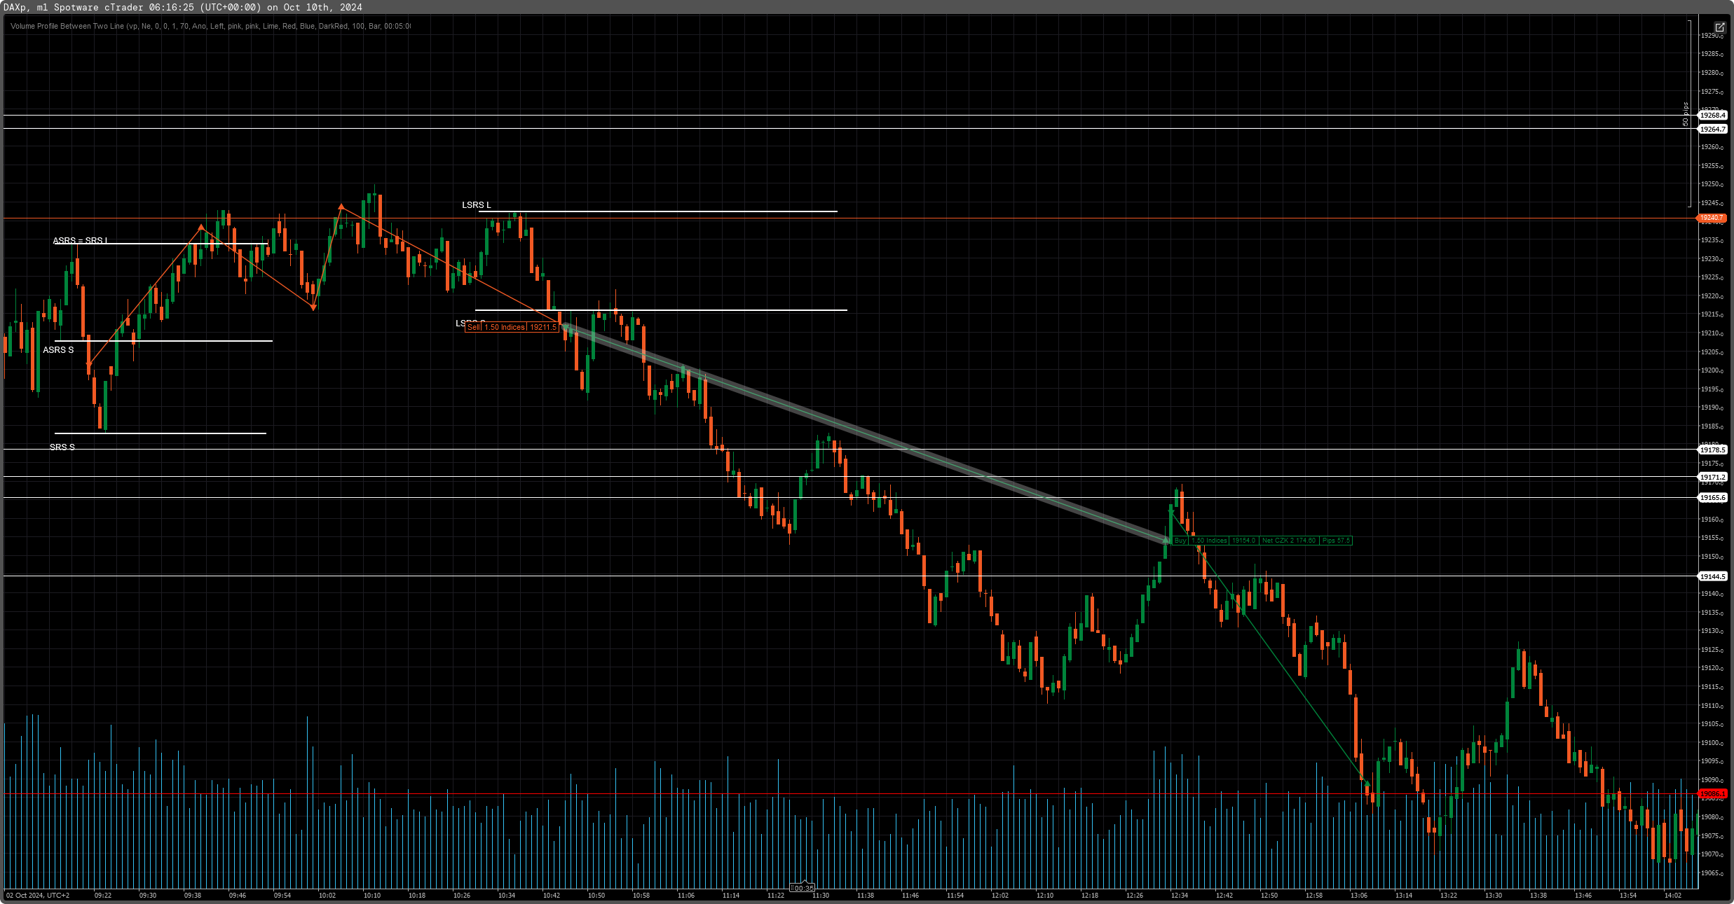1734x904 pixels.
Task: Click the green buy exit arrow marker
Action: click(x=1166, y=540)
